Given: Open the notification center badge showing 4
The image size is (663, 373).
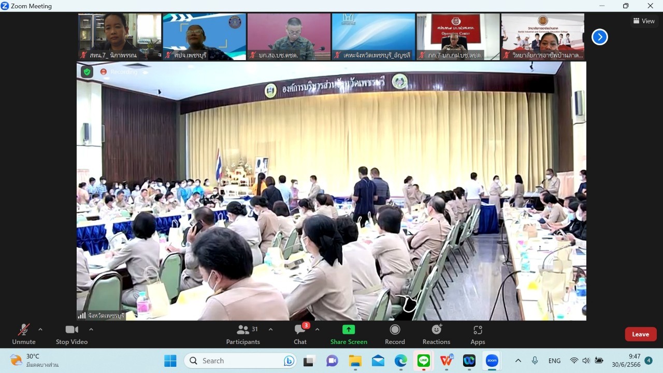Looking at the screenshot, I should (x=648, y=361).
